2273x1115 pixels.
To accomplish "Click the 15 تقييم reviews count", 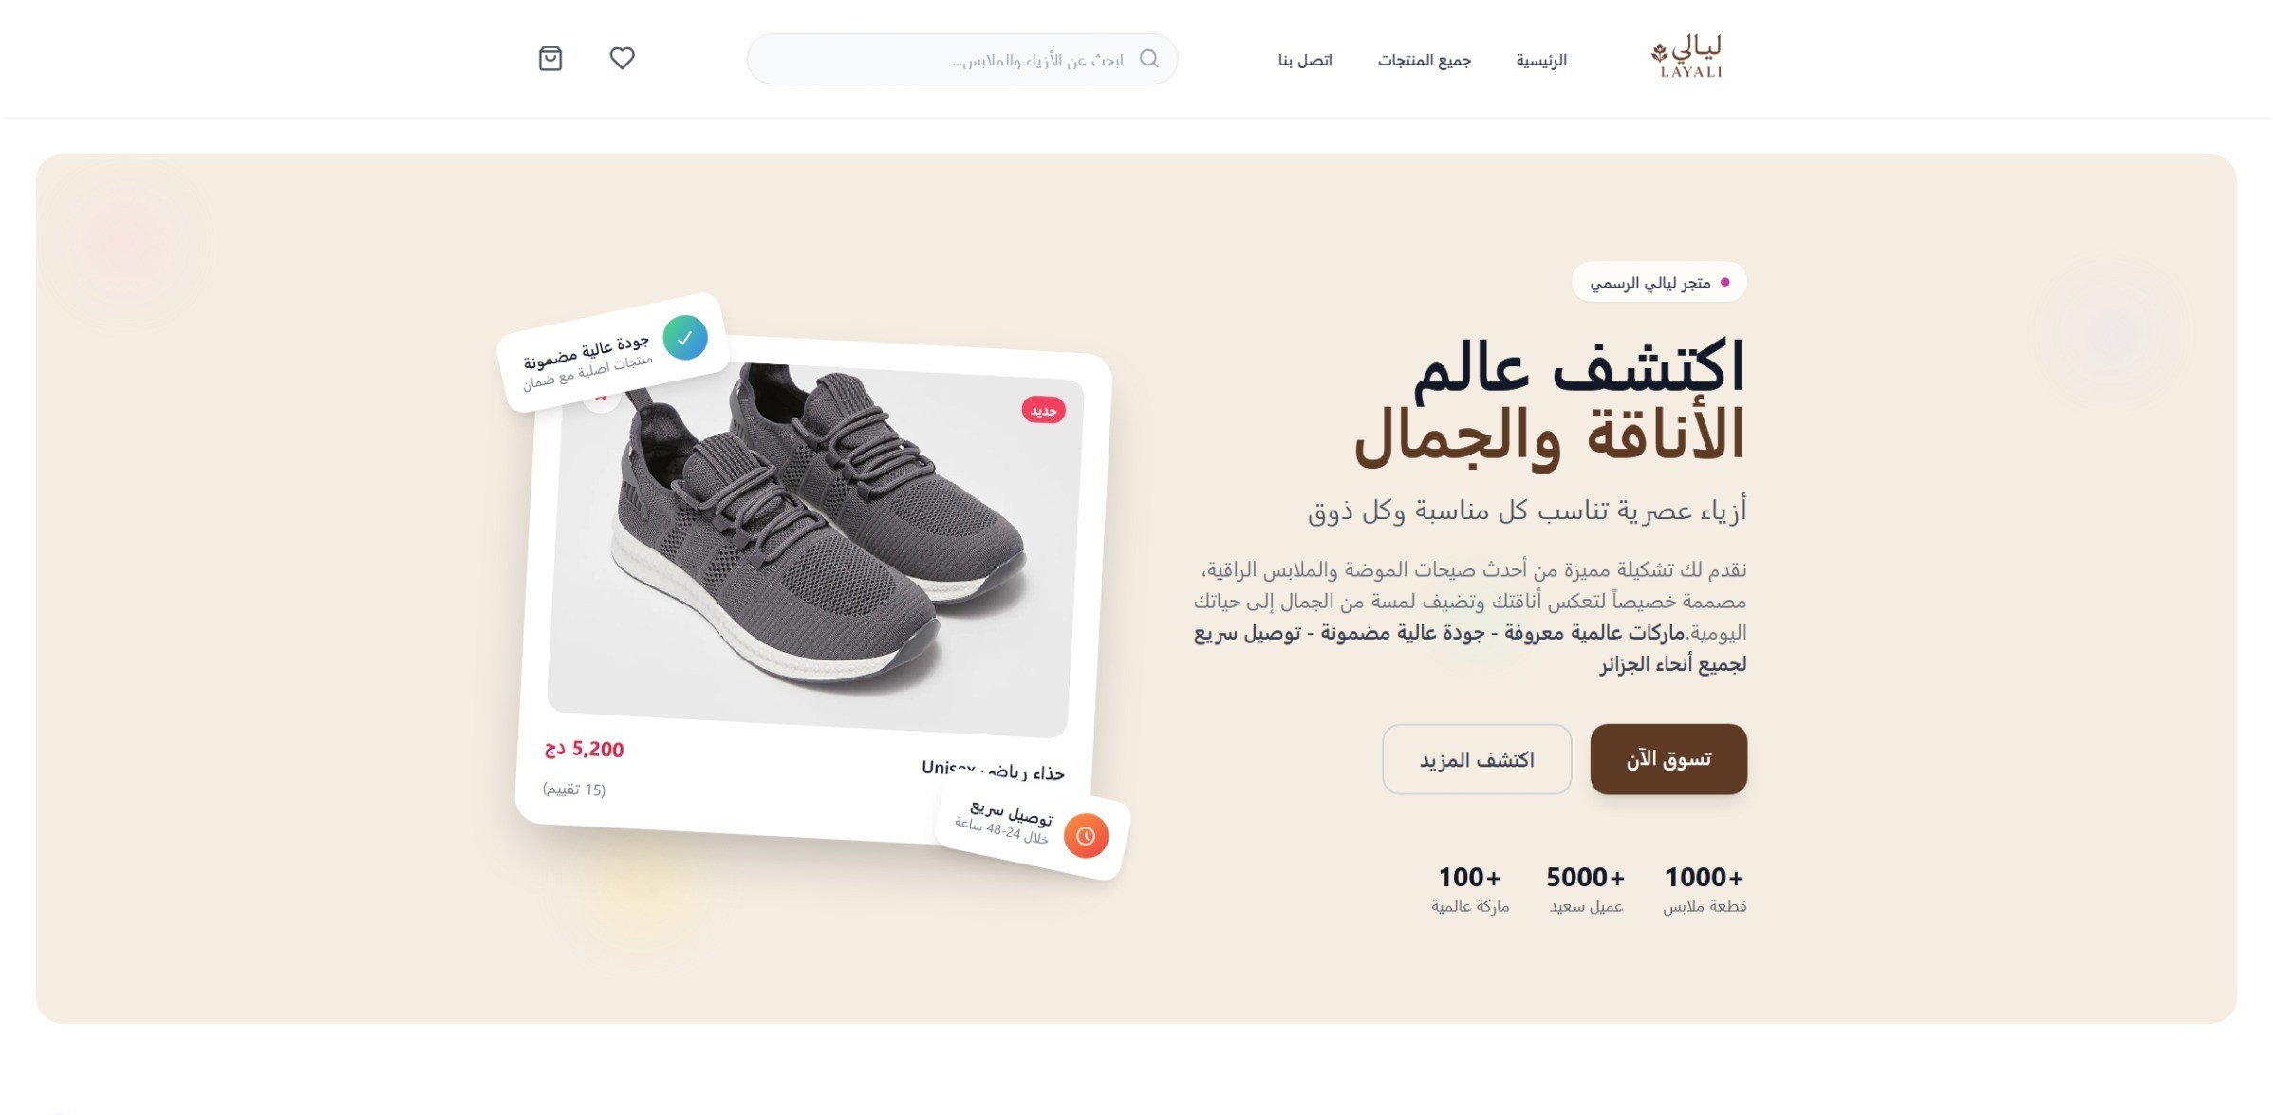I will (x=574, y=789).
